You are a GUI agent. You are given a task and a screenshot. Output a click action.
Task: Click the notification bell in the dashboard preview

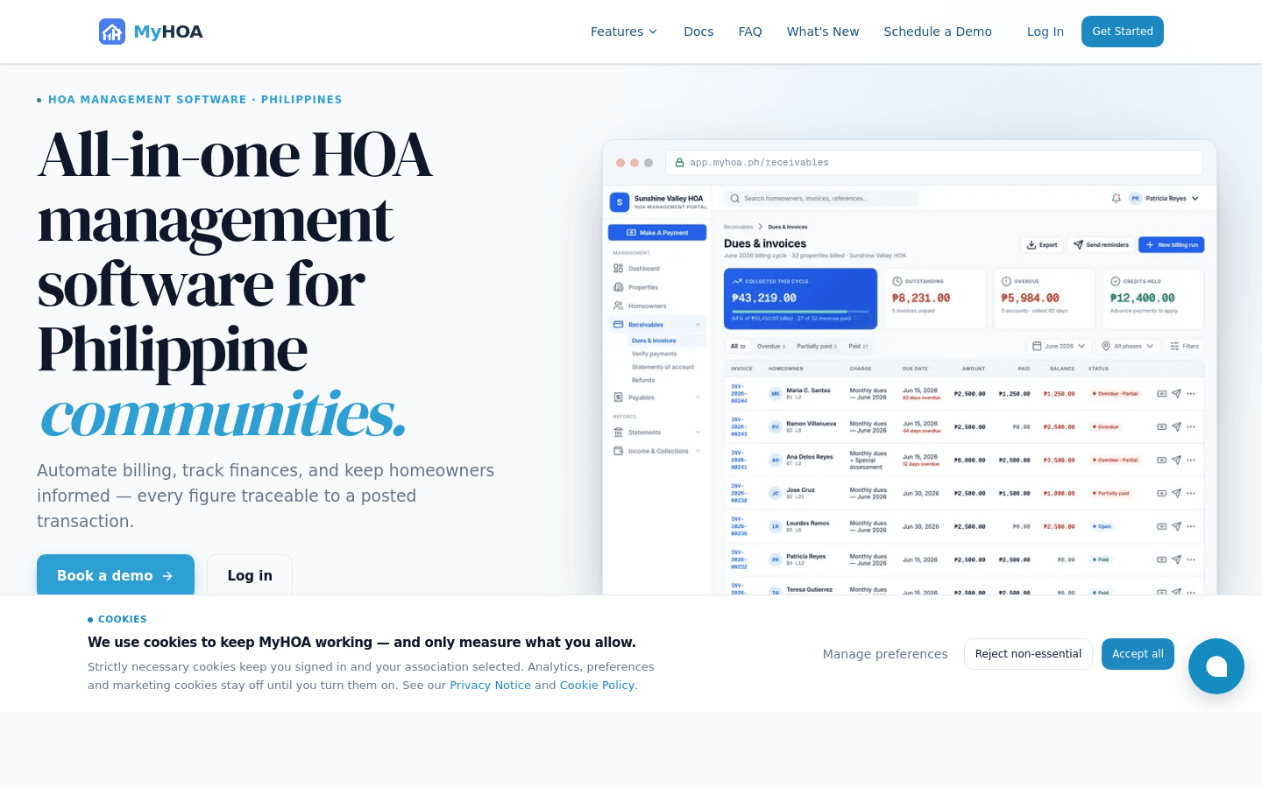coord(1116,199)
